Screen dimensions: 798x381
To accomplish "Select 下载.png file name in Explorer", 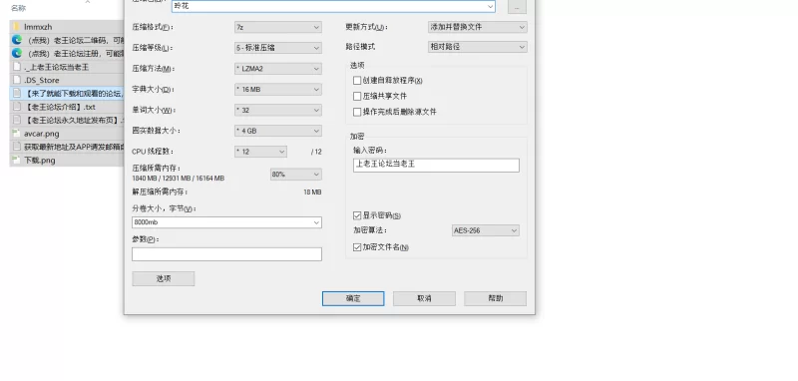I will (x=40, y=161).
